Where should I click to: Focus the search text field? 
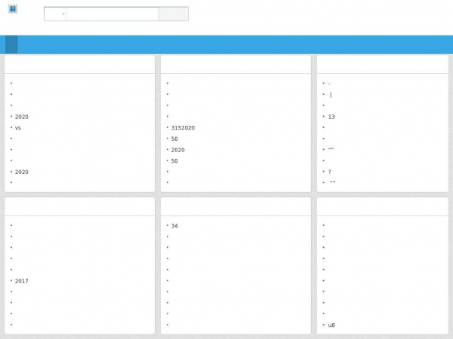click(112, 14)
